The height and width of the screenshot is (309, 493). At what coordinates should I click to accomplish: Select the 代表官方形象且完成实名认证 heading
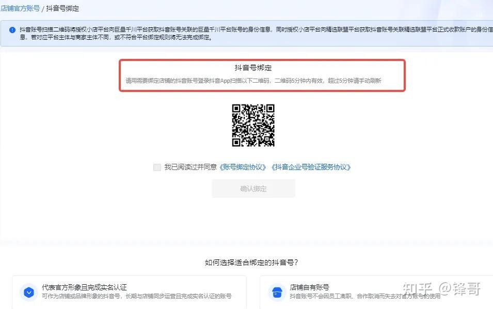tap(84, 287)
